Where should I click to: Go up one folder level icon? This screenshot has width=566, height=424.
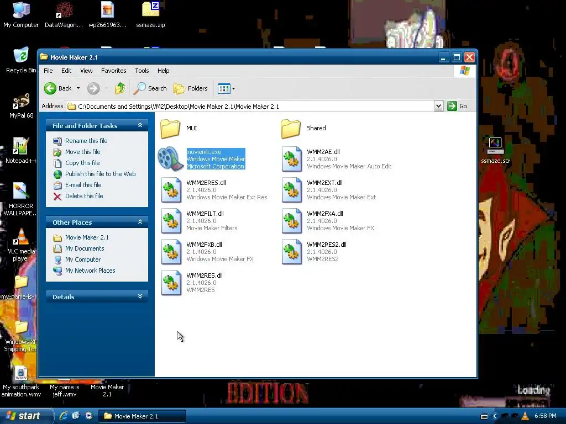[120, 88]
